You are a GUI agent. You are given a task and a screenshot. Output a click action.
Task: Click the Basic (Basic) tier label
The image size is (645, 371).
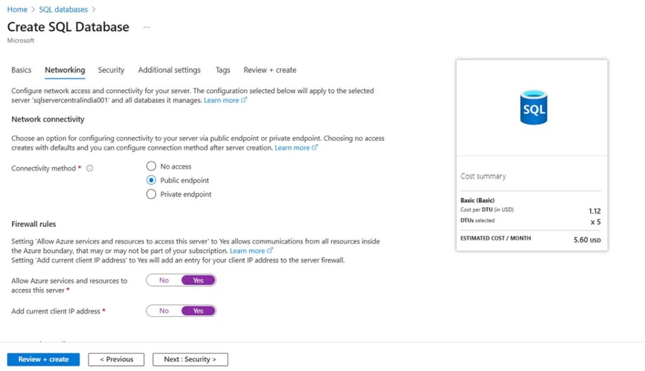click(477, 200)
